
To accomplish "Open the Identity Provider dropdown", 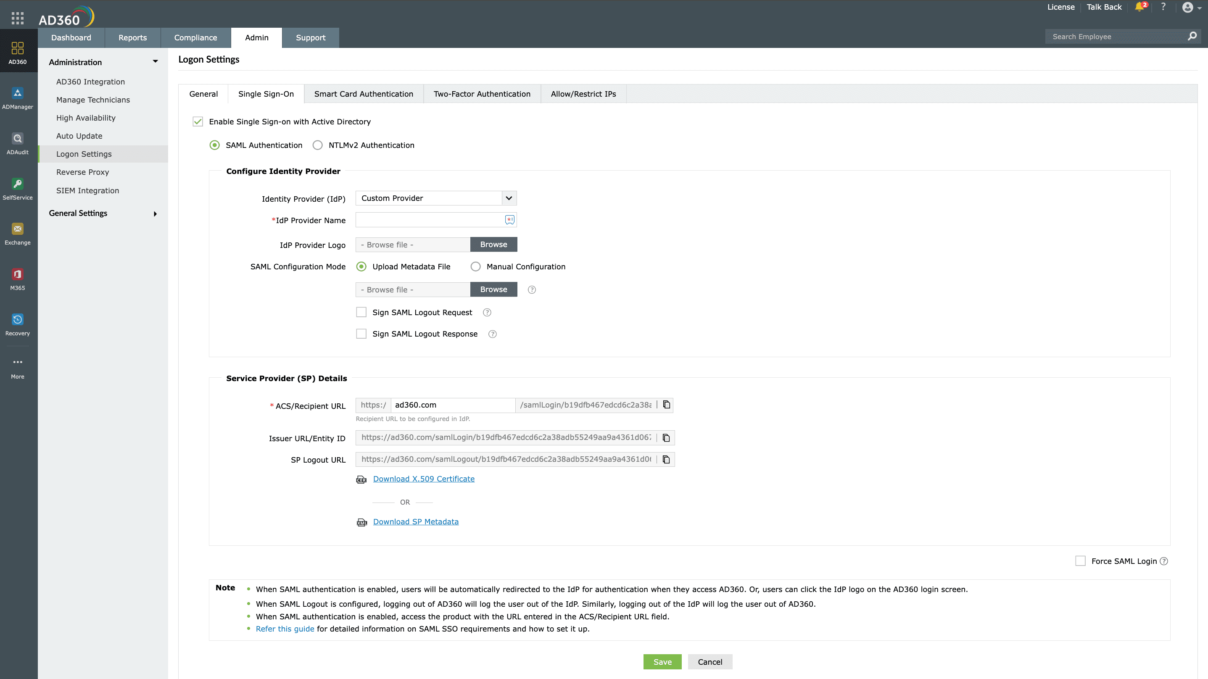I will tap(435, 198).
